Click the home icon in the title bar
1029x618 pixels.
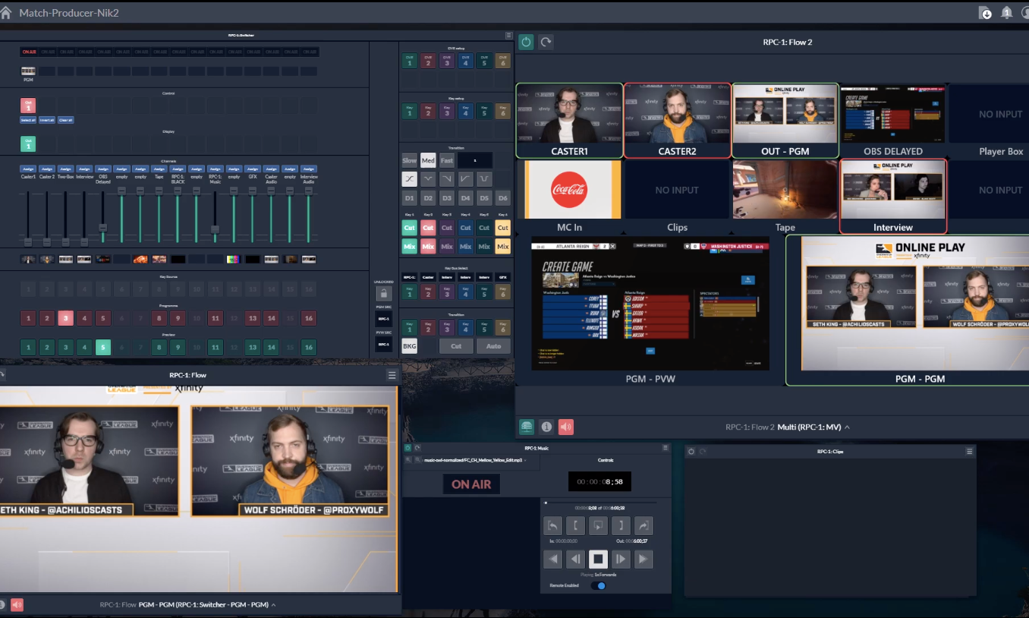click(x=7, y=12)
